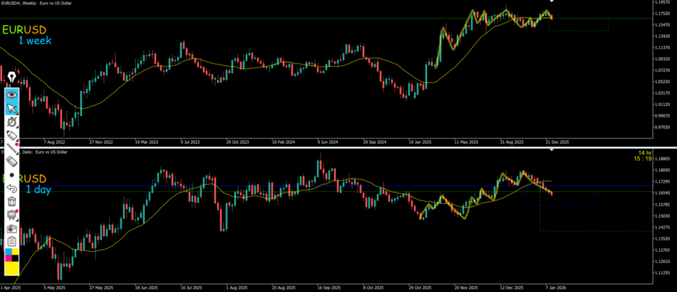Open the whiteboard screen tool
677x292 pixels.
click(x=12, y=215)
